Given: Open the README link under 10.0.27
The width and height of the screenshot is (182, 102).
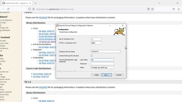Looking at the screenshot, I should 43,18.
